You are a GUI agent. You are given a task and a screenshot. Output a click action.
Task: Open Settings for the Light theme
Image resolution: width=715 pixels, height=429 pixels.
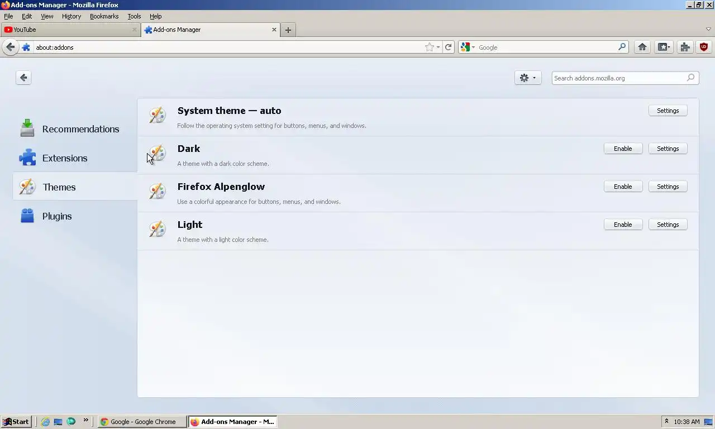click(x=668, y=225)
